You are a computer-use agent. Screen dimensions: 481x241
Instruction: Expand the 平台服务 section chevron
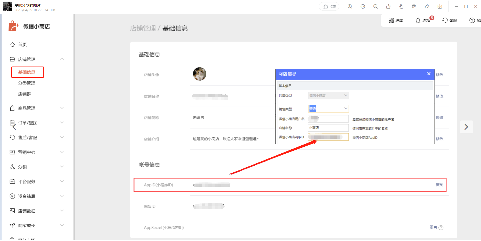62,181
